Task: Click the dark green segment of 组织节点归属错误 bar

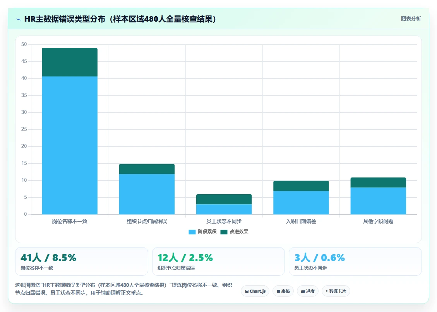Action: pyautogui.click(x=147, y=169)
